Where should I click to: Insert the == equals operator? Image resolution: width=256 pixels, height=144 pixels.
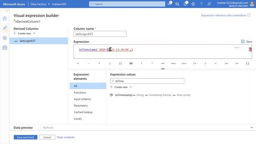pos(163,63)
